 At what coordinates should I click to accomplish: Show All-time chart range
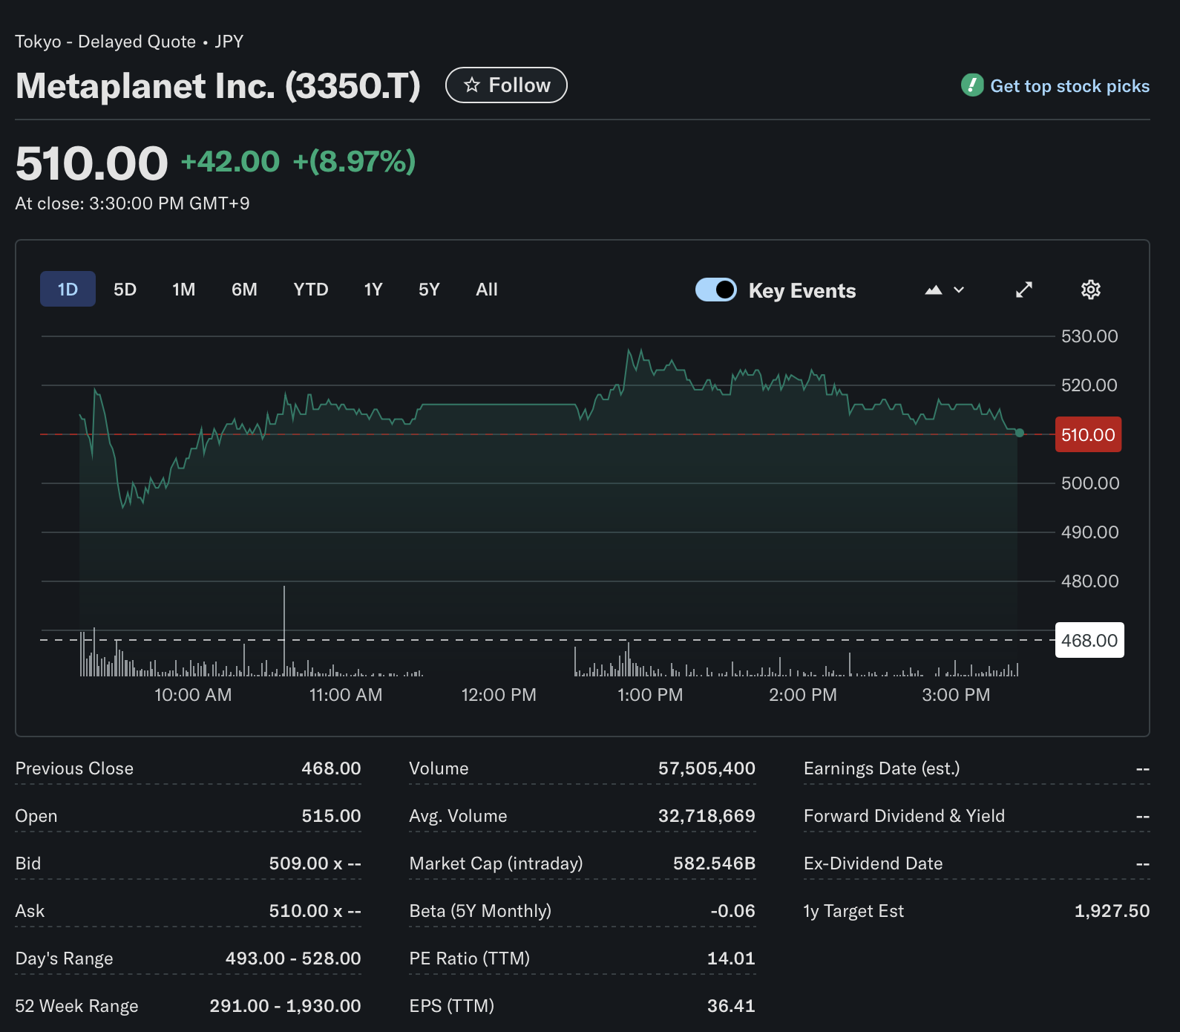[x=486, y=290]
